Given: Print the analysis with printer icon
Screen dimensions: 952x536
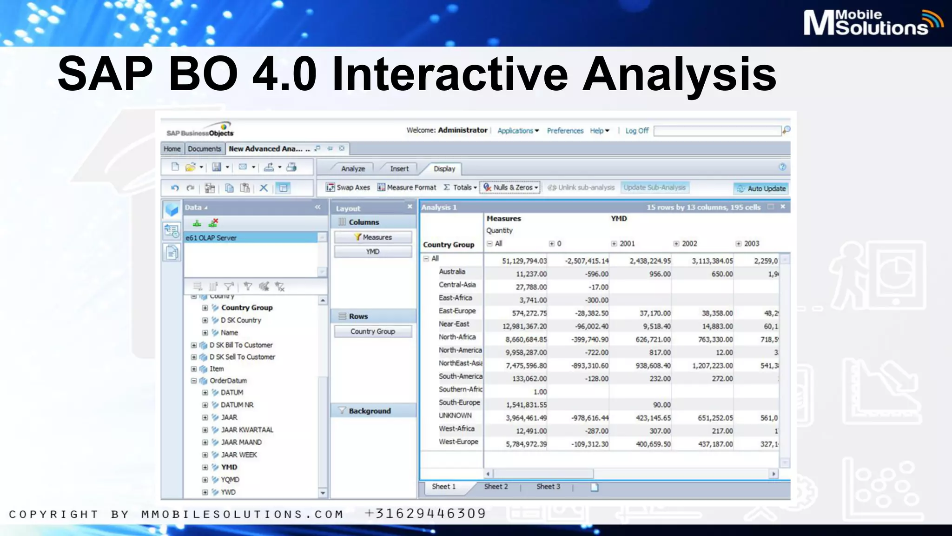Looking at the screenshot, I should pos(291,167).
